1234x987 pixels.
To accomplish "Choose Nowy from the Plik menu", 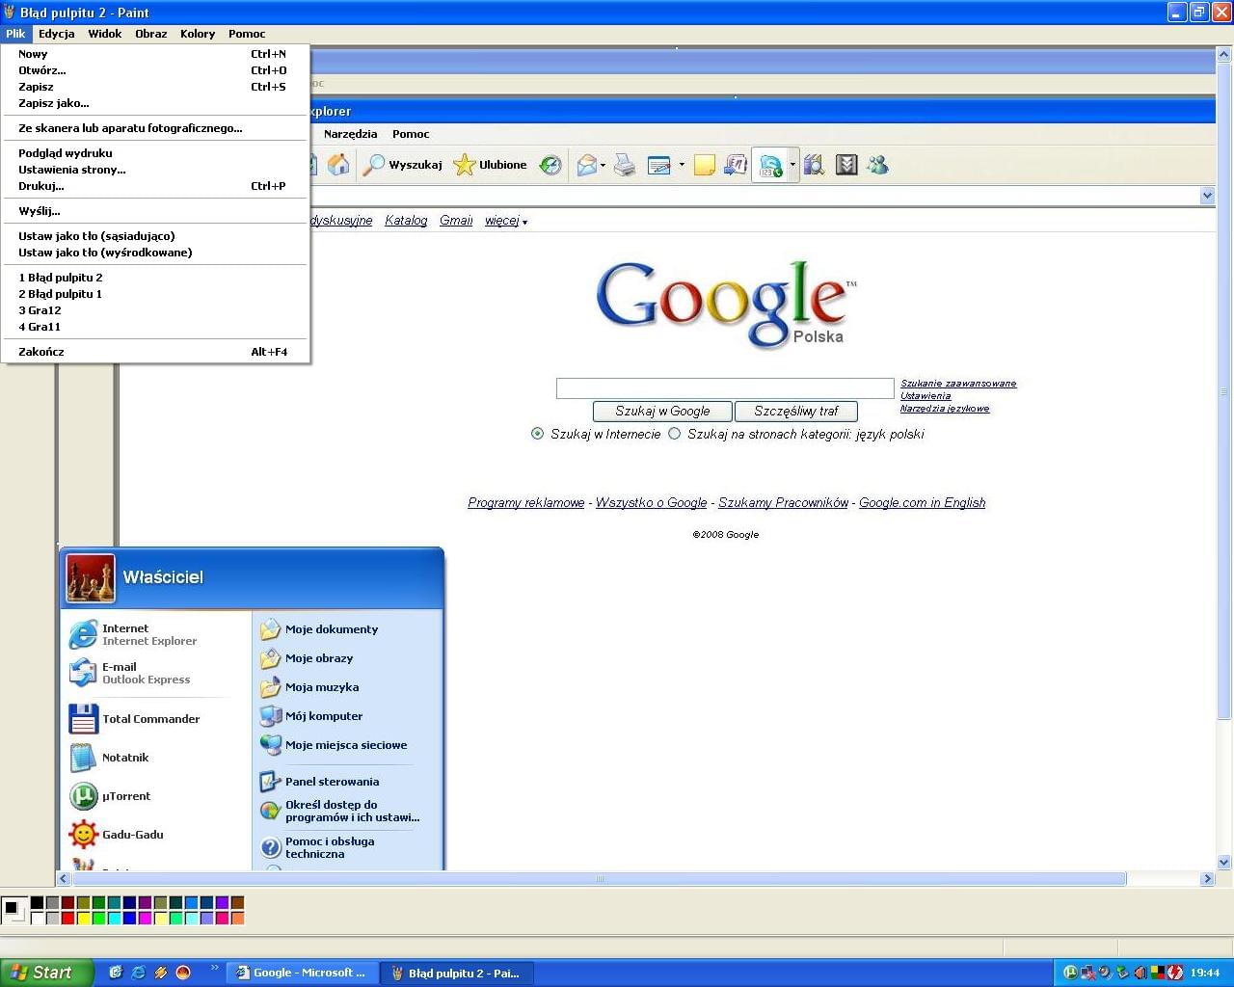I will click(x=154, y=54).
